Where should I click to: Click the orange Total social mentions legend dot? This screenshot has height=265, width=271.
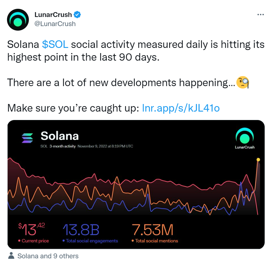pos(133,241)
